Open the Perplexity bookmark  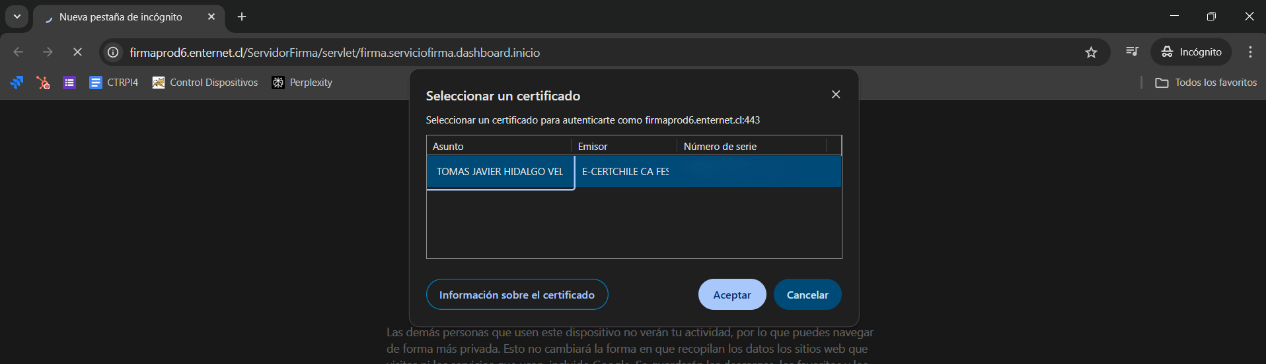tap(302, 83)
